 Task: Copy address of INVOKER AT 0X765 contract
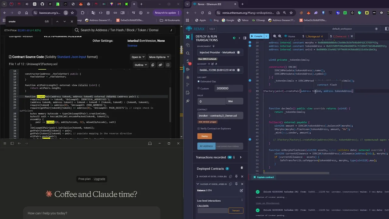click(x=231, y=176)
